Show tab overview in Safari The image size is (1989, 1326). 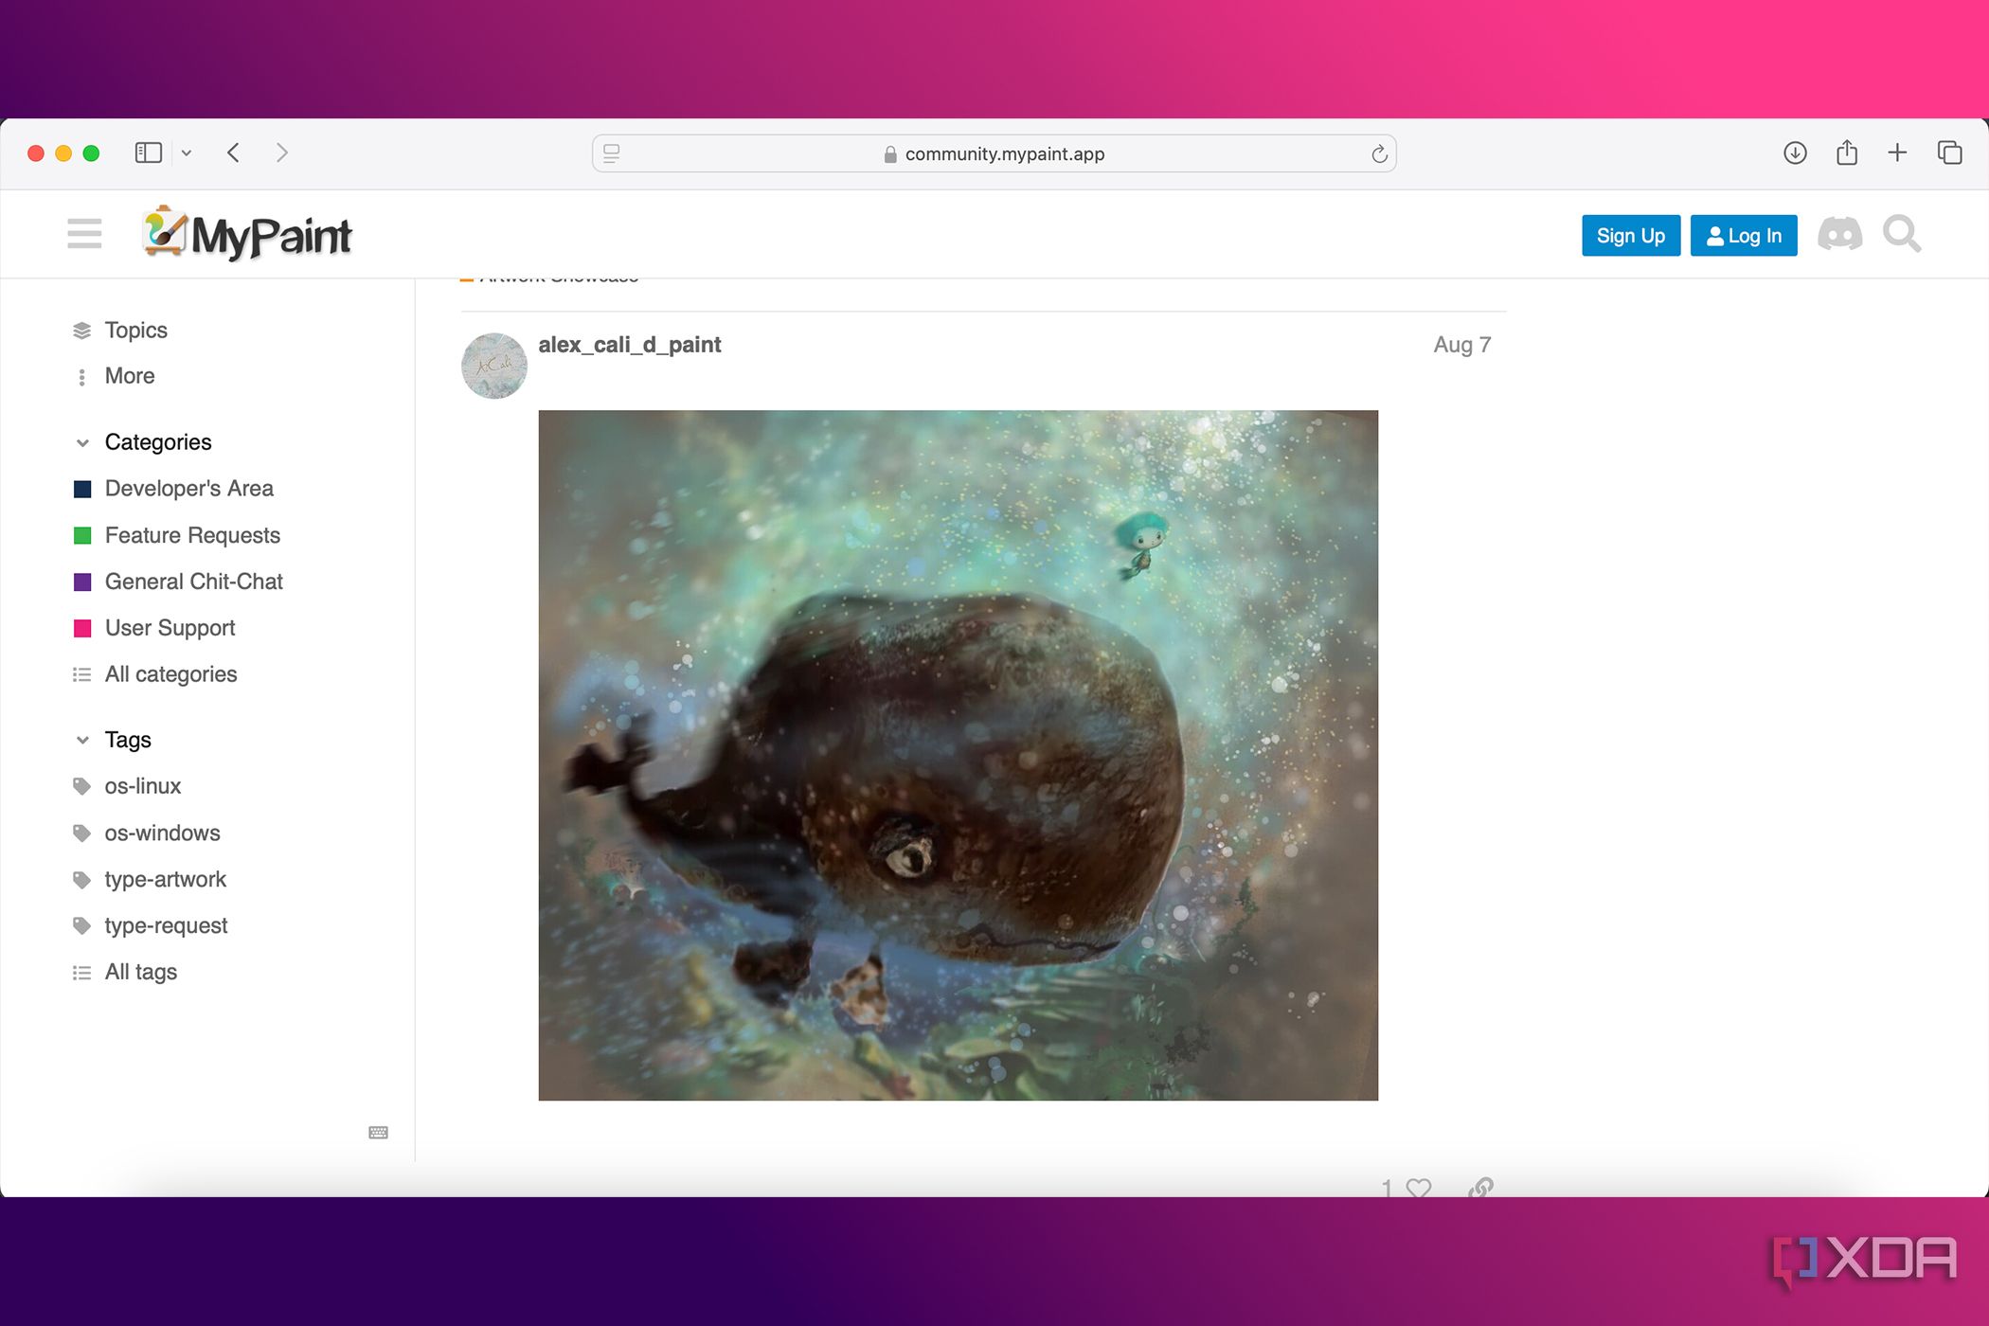(1949, 152)
